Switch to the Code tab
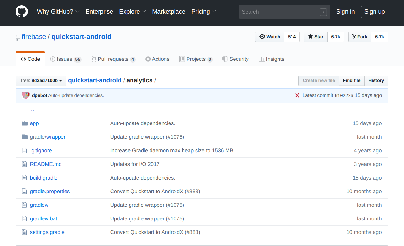This screenshot has height=246, width=404. click(30, 59)
